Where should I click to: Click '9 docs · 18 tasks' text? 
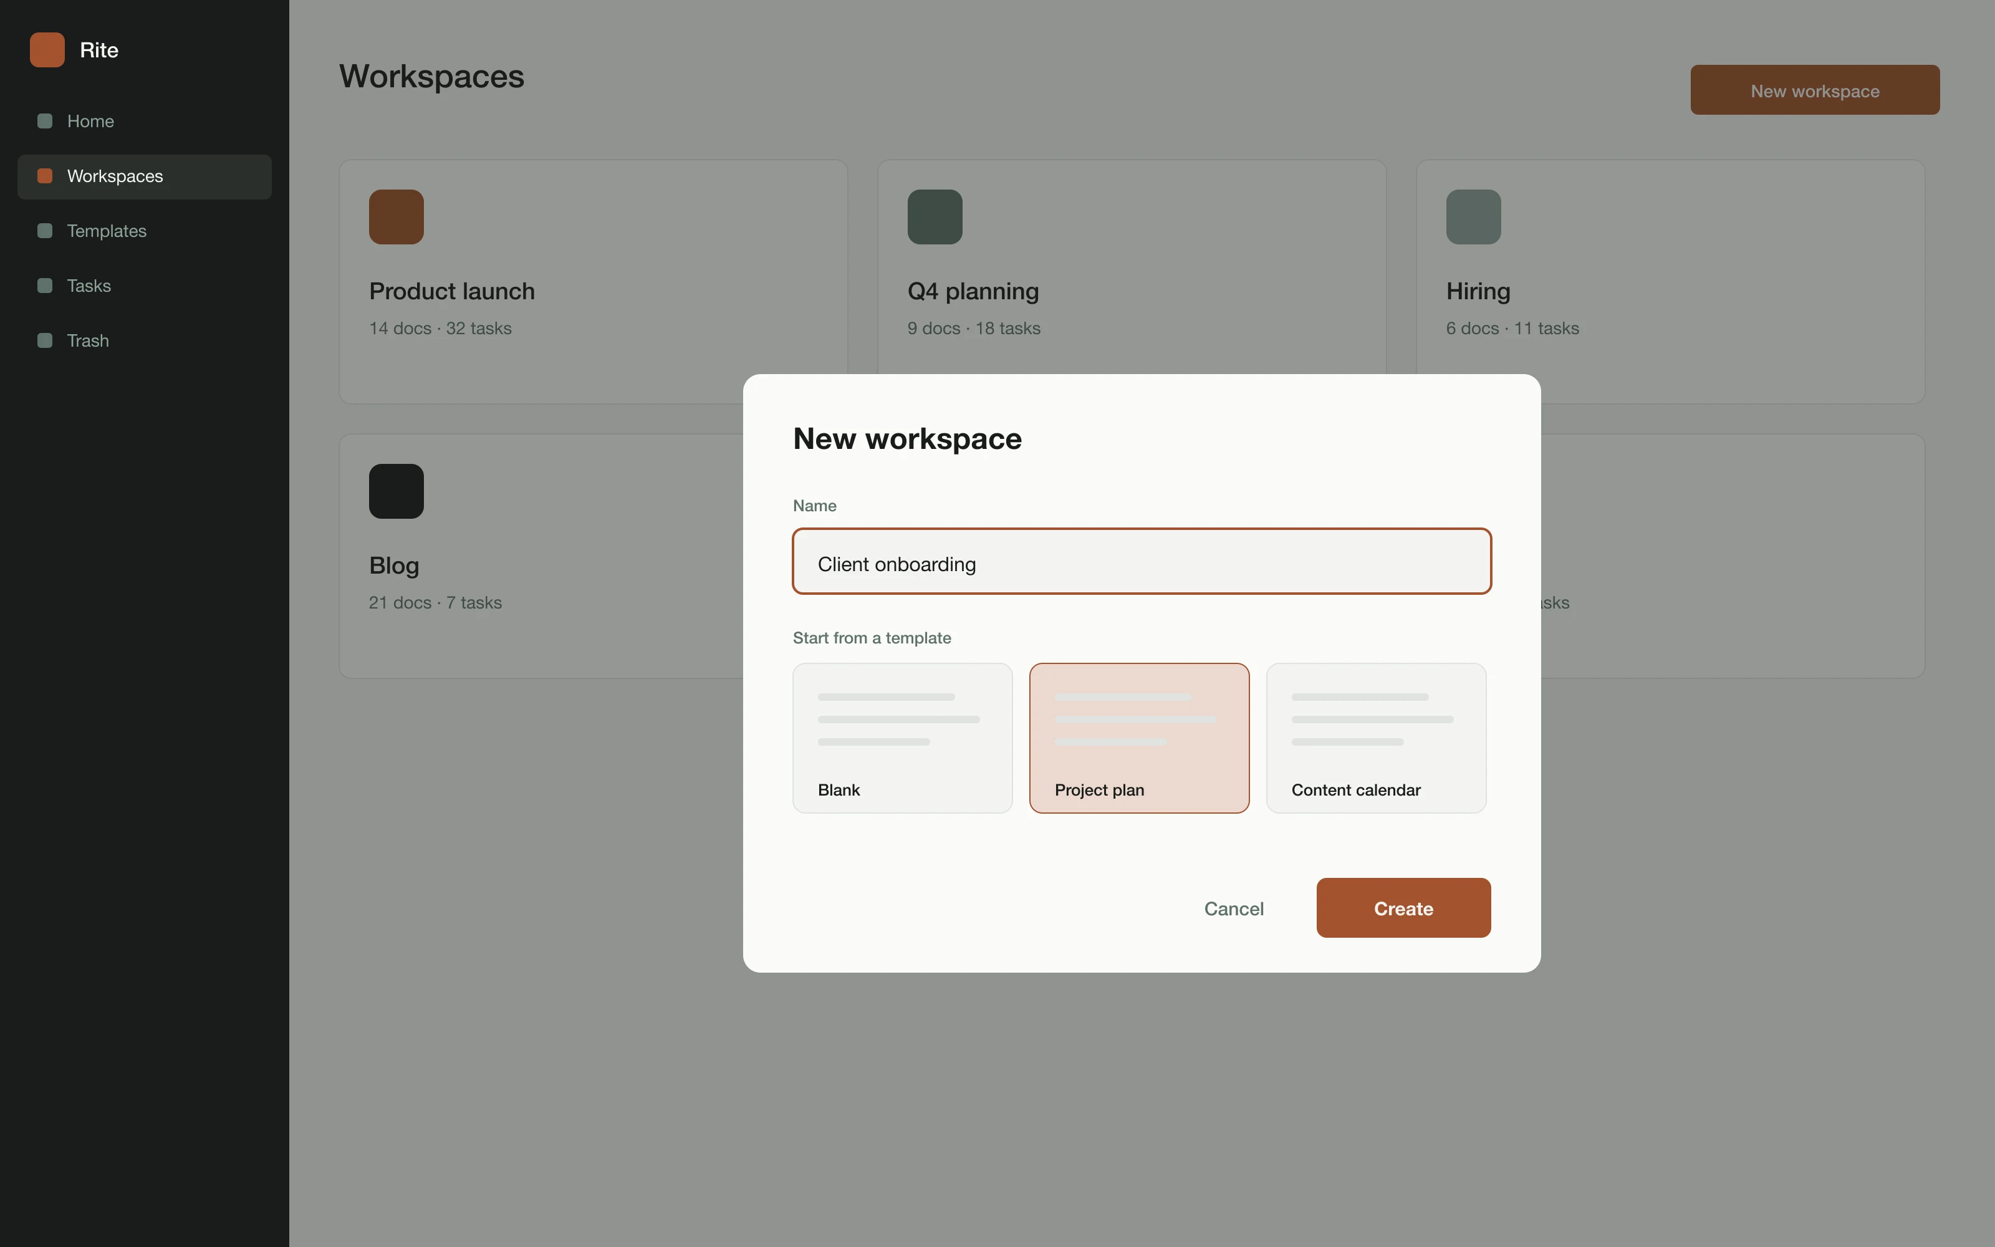coord(974,328)
